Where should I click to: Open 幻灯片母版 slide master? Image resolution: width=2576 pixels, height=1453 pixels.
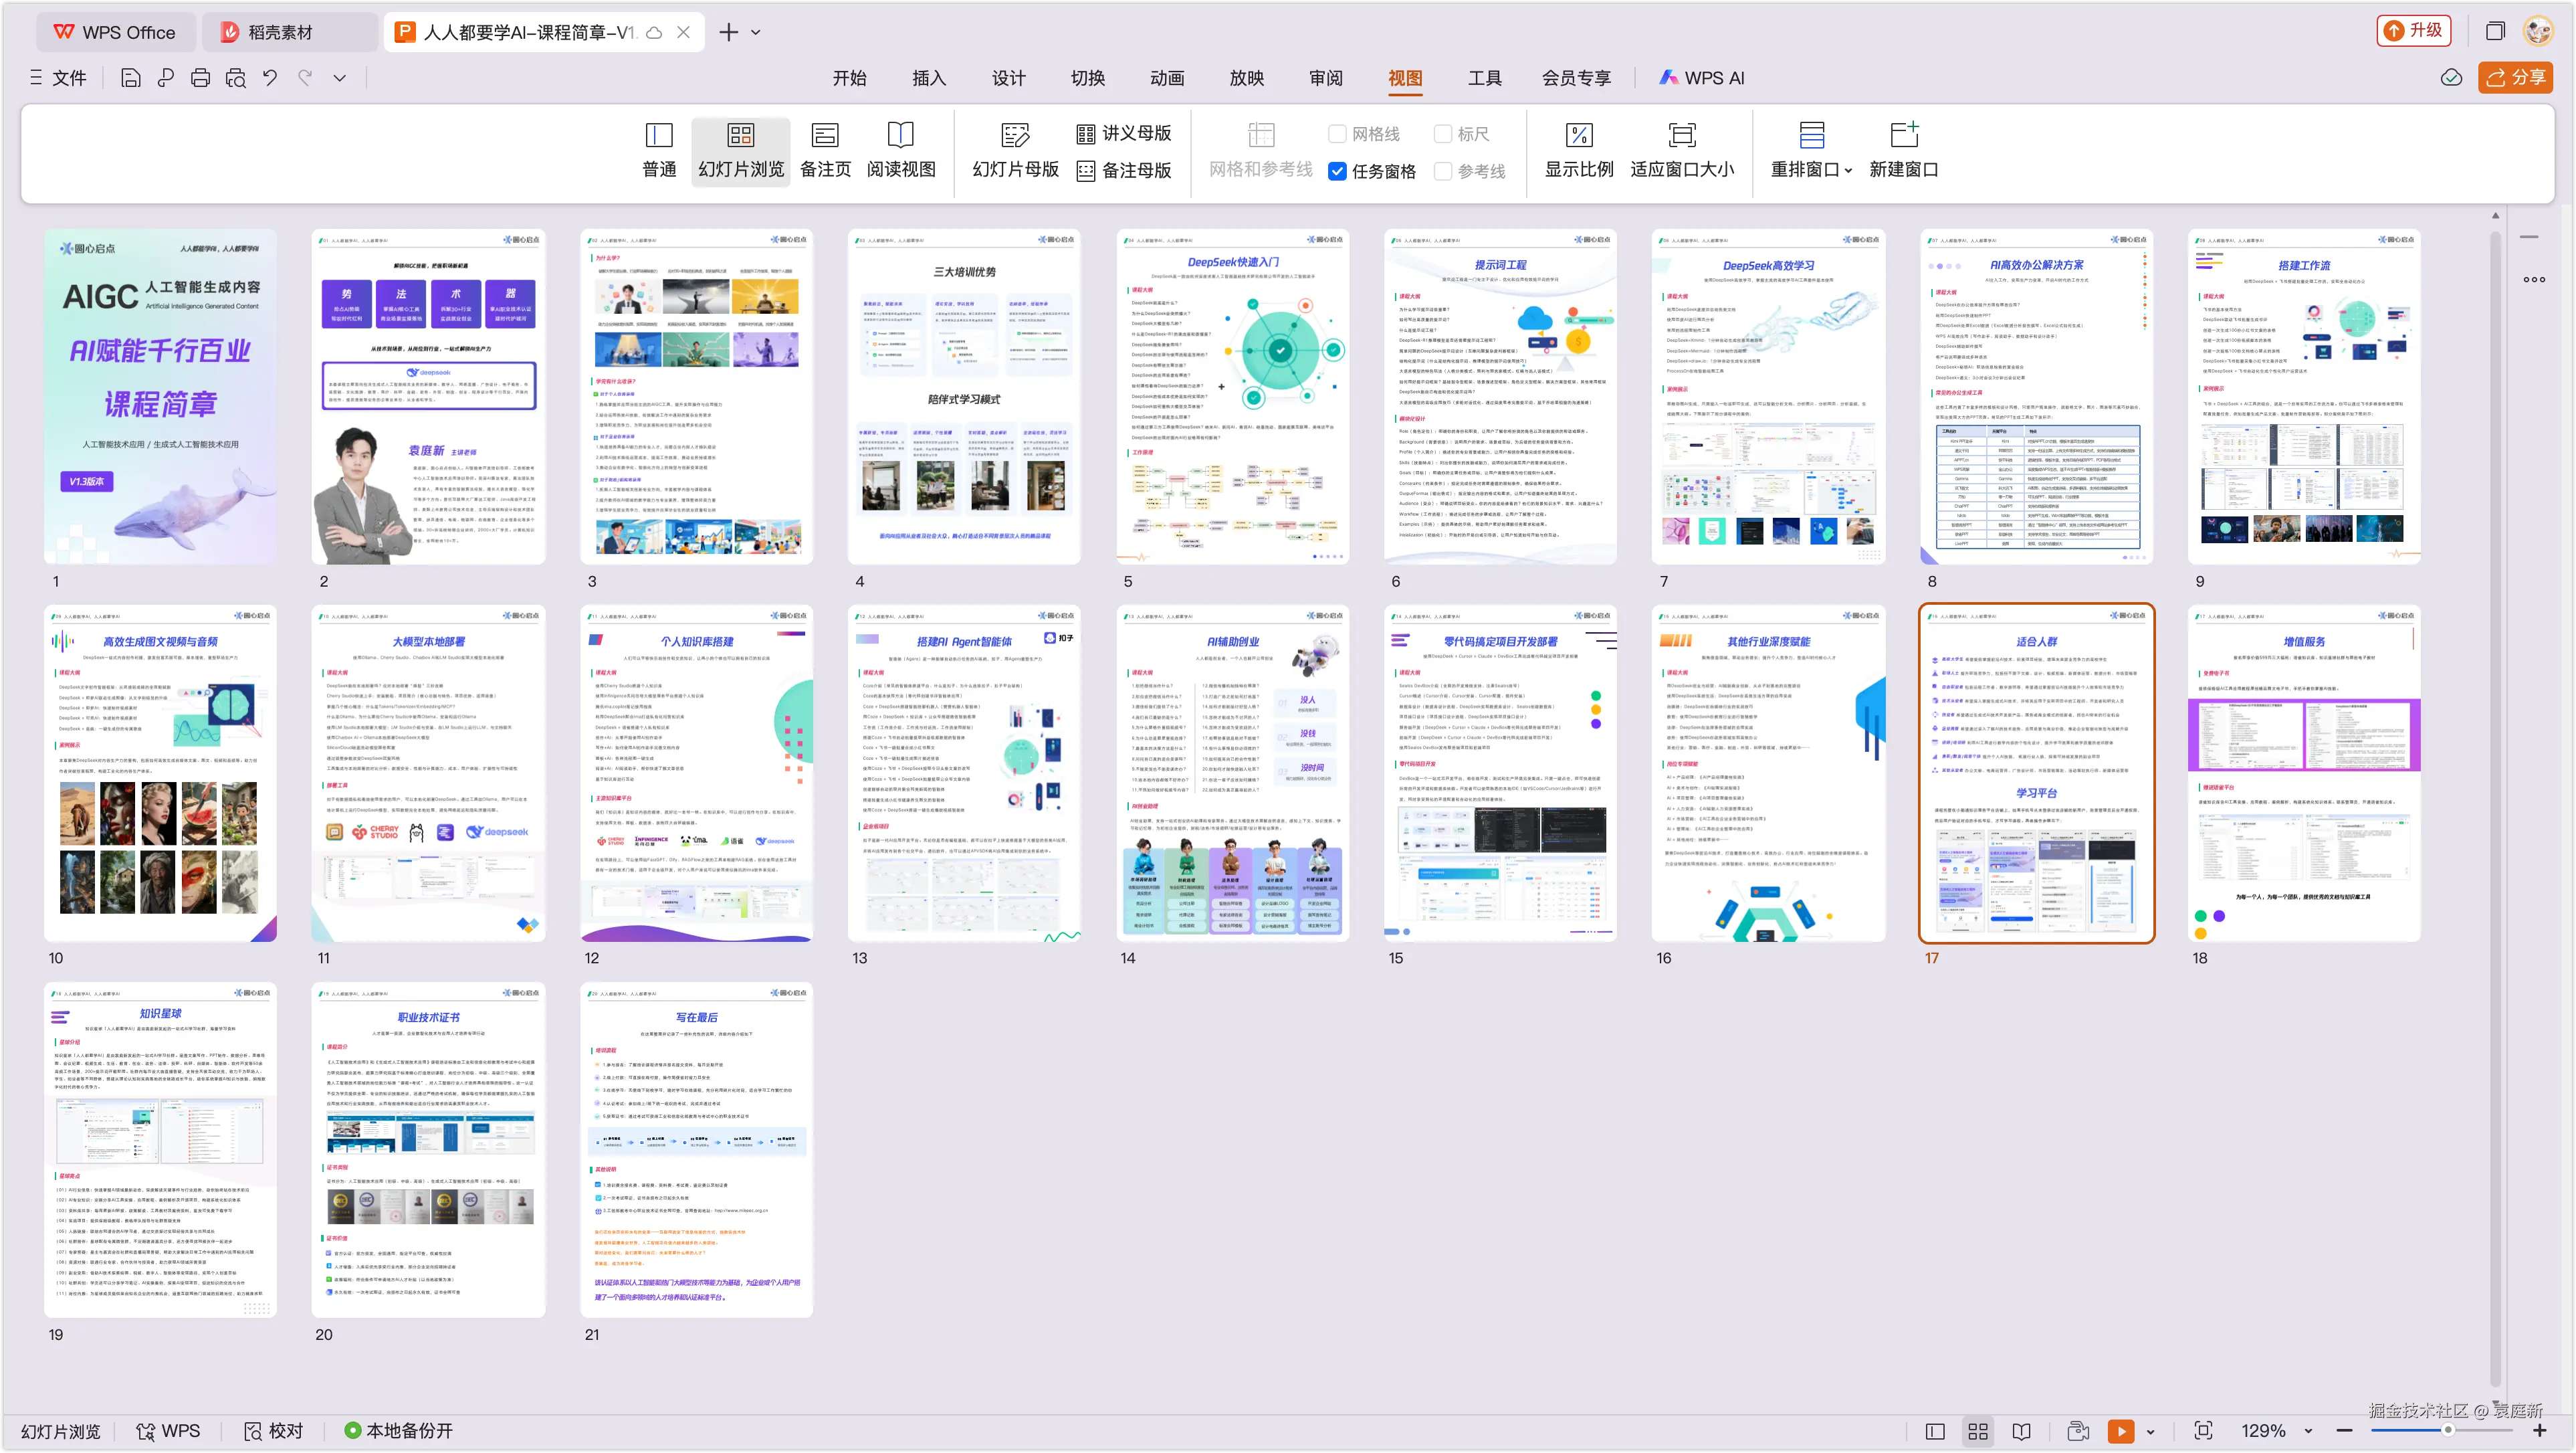[x=1015, y=150]
